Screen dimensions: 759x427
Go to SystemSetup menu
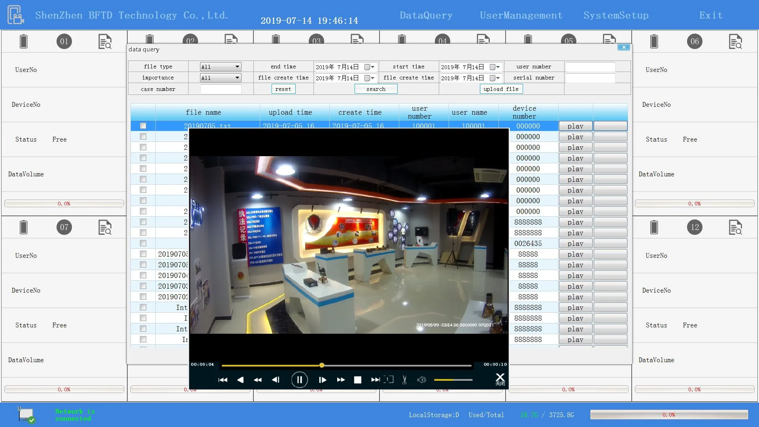point(616,15)
